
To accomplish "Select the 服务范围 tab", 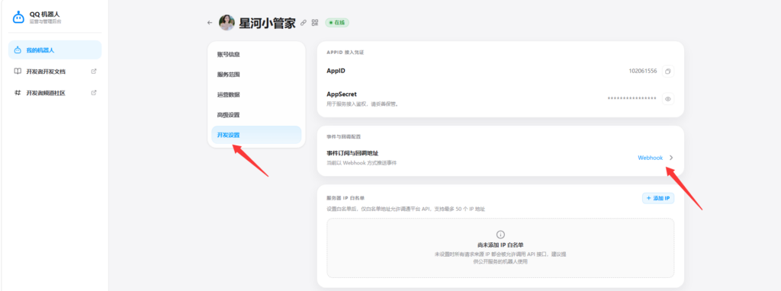I will pos(256,75).
